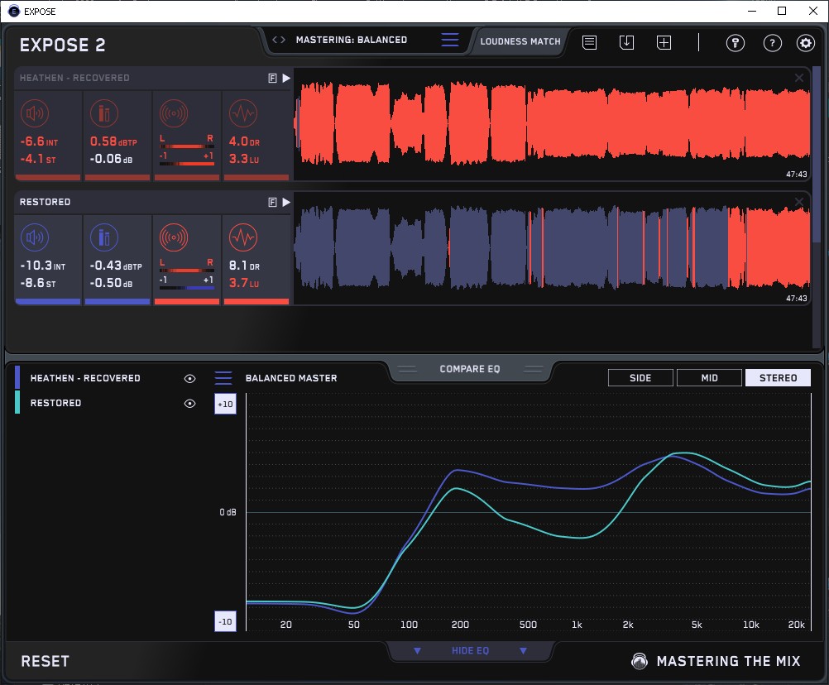
Task: Click the file icon on Restored header
Action: 272,203
